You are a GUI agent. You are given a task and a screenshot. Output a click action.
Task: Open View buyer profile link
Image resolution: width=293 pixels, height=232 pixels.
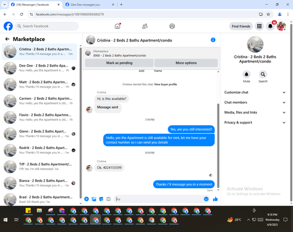coord(165,84)
